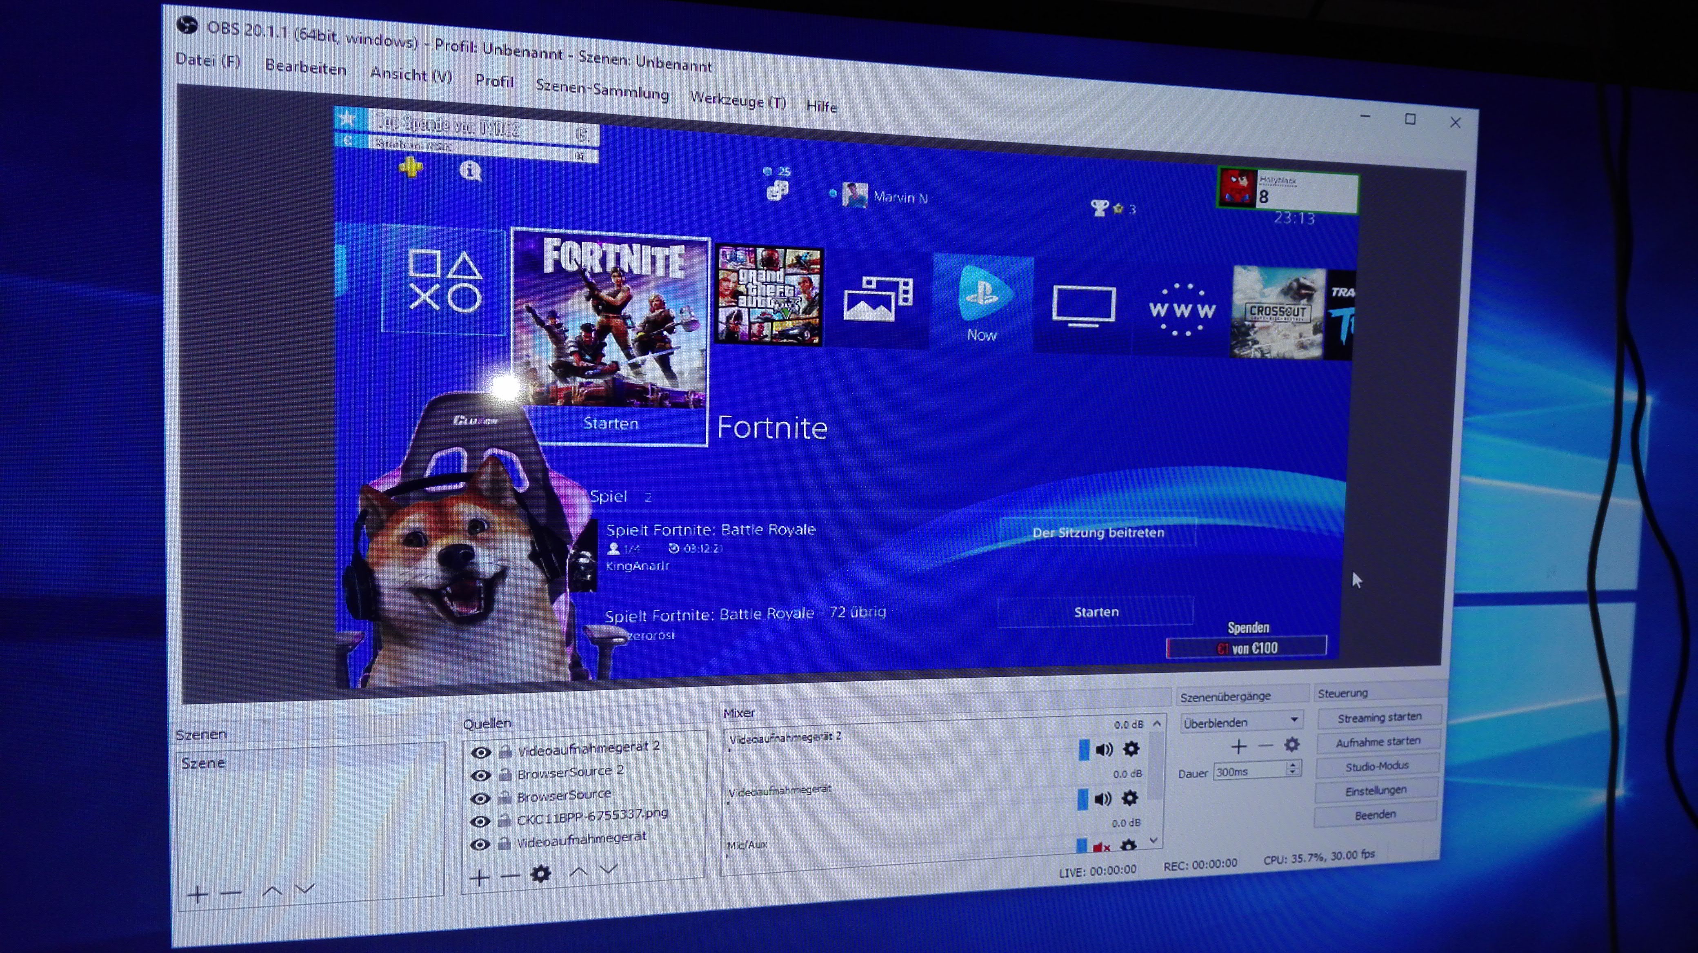Open the Szenen-Sammlung menu
The width and height of the screenshot is (1698, 953).
pos(602,90)
